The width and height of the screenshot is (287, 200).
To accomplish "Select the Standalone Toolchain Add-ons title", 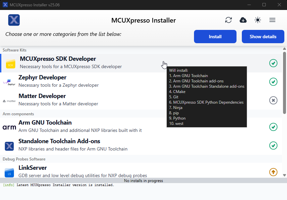I will (x=59, y=141).
